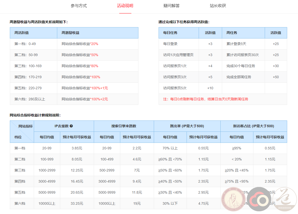
Task: Click the 4.6元 earnings cell
Action: pos(137,159)
